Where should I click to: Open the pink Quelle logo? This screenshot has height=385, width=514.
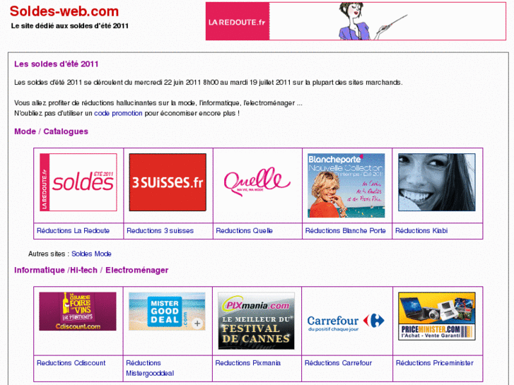(x=257, y=182)
